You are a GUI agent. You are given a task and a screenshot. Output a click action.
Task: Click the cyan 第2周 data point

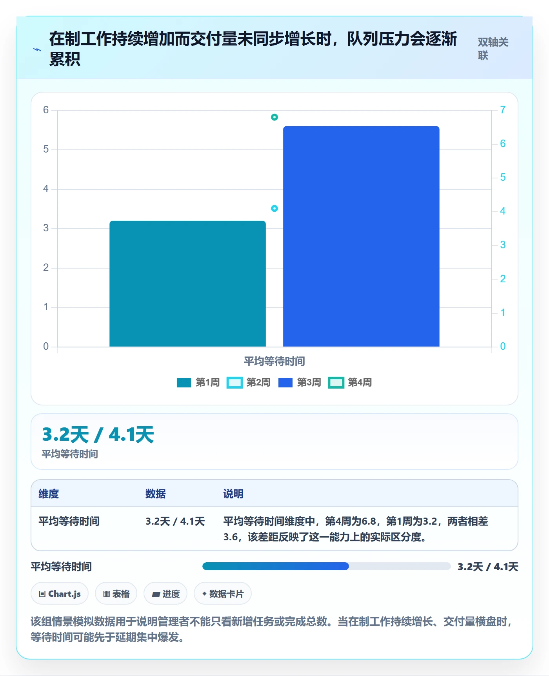click(274, 209)
